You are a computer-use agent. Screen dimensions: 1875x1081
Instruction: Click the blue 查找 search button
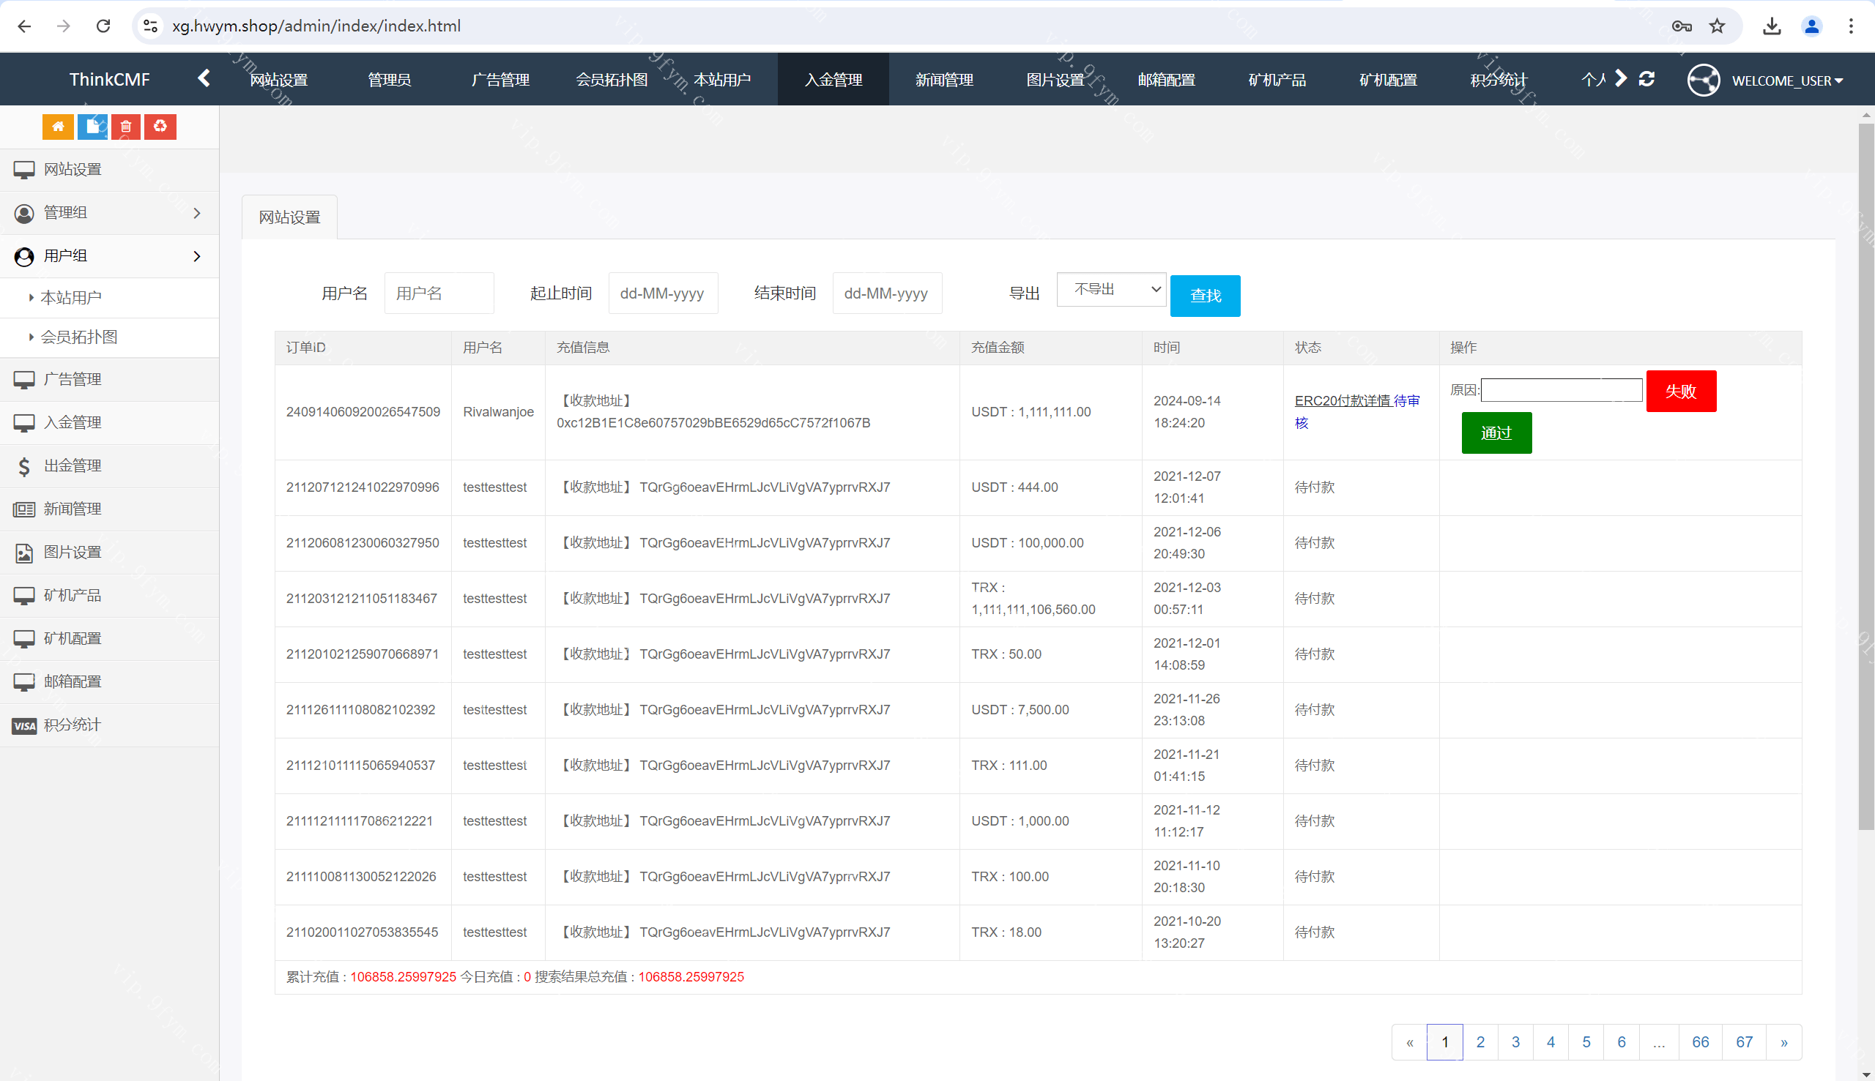coord(1205,296)
